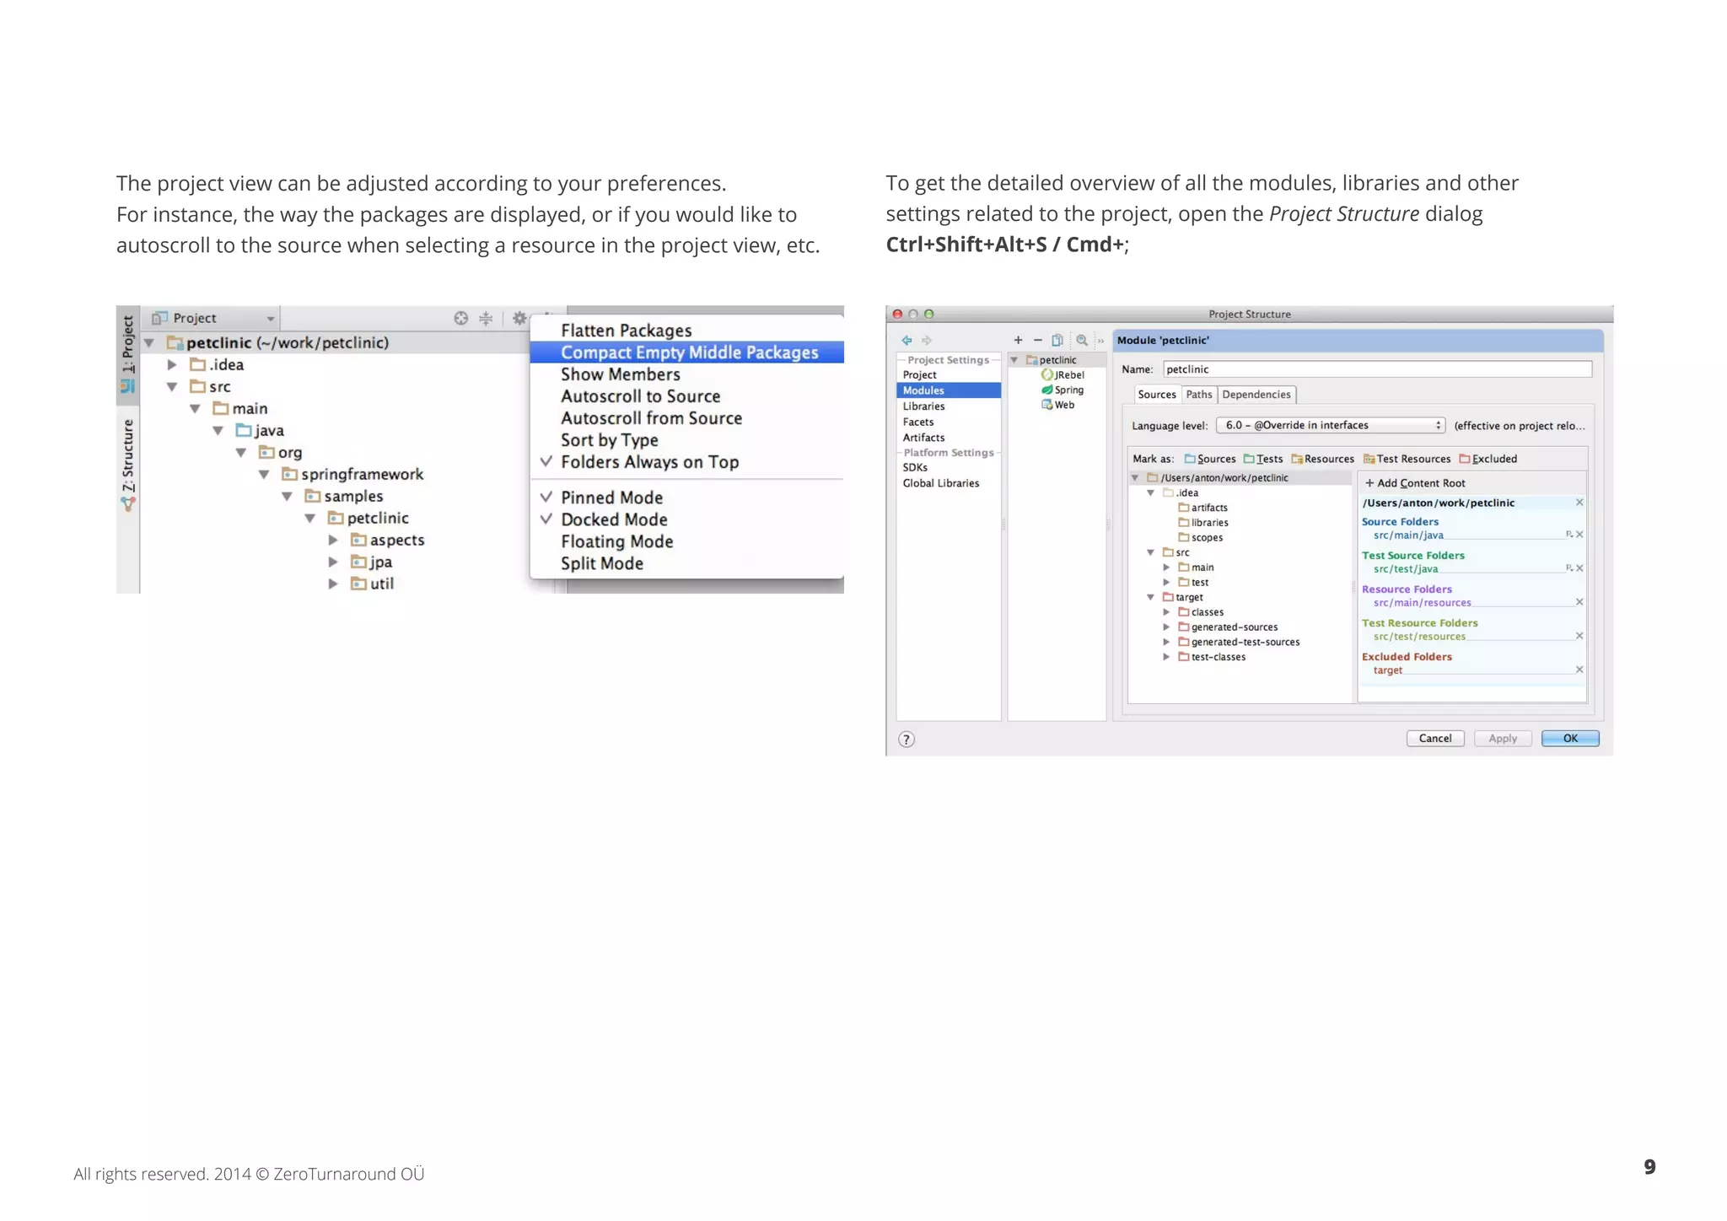Expand the .idea folder in Project tree
This screenshot has width=1727, height=1221.
point(171,365)
